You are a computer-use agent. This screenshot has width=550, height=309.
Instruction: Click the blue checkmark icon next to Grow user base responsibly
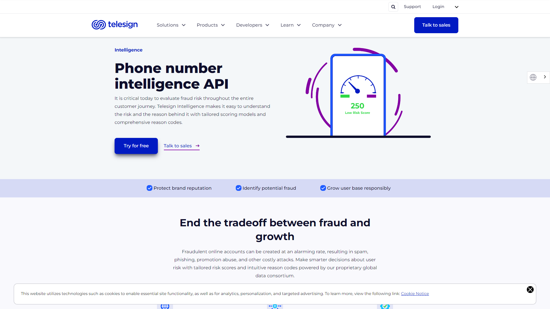click(x=323, y=188)
